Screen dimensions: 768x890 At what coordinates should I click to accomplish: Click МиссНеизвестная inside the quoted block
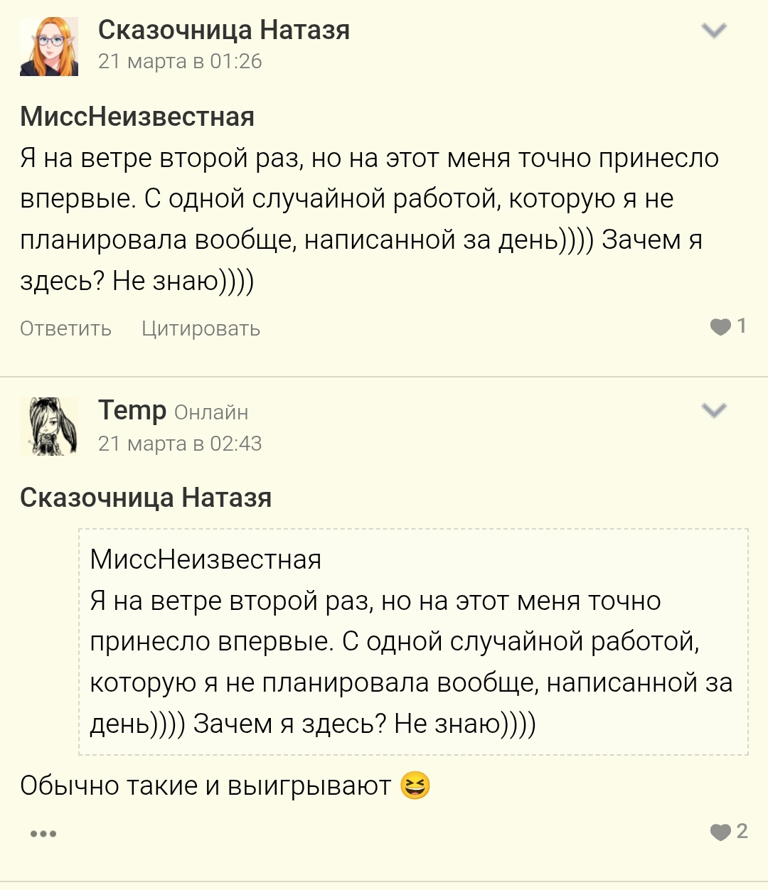point(206,560)
